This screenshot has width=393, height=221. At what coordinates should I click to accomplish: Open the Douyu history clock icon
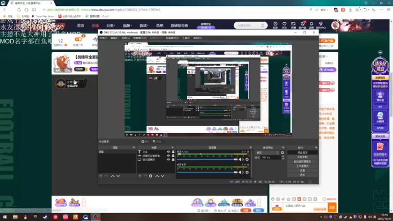point(275,26)
